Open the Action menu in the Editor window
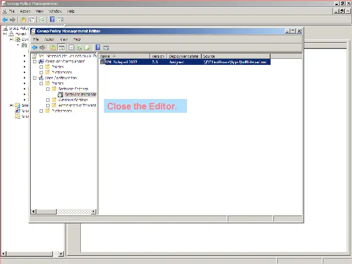The width and height of the screenshot is (352, 264). pos(49,40)
